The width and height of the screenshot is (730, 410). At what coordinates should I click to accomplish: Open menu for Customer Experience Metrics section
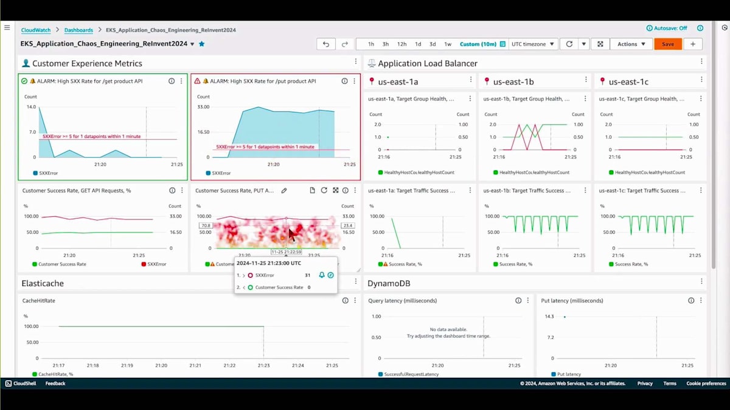pos(356,61)
